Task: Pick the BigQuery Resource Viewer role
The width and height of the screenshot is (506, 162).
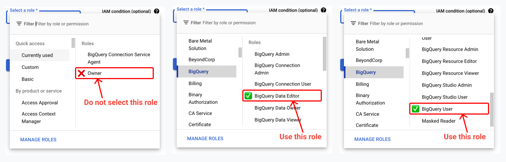Action: [x=450, y=73]
